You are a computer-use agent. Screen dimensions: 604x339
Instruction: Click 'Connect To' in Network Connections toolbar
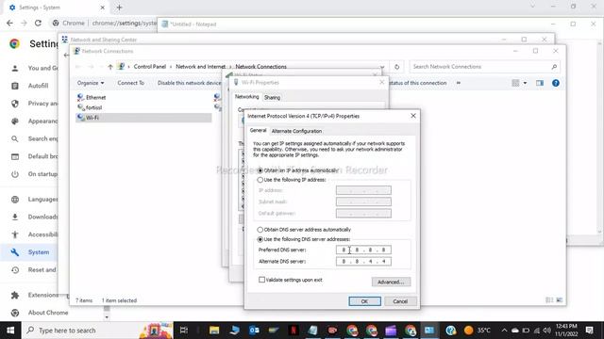click(130, 83)
